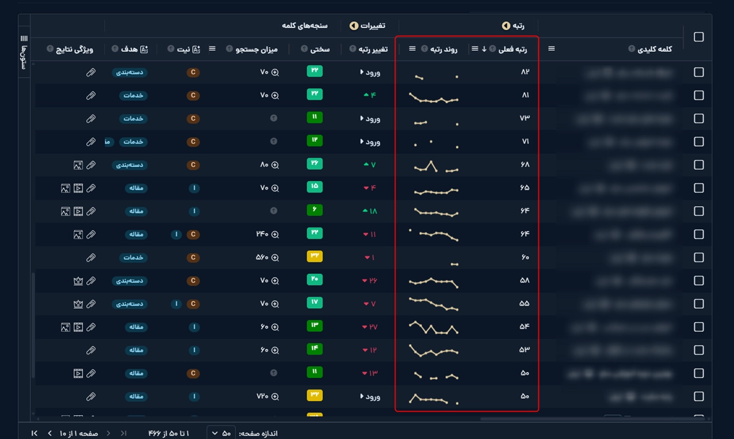Viewport: 734px width, 439px height.
Task: Click the crown icon in rank 58 row
Action: [78, 281]
